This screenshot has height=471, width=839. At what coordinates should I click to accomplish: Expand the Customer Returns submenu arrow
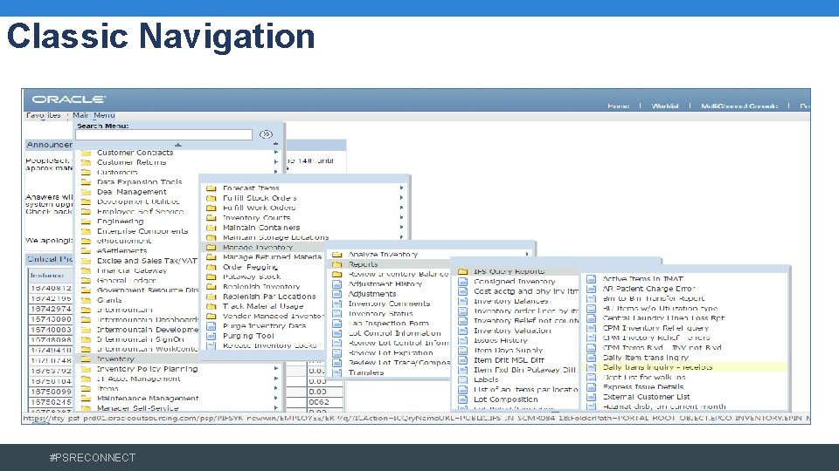[x=276, y=162]
